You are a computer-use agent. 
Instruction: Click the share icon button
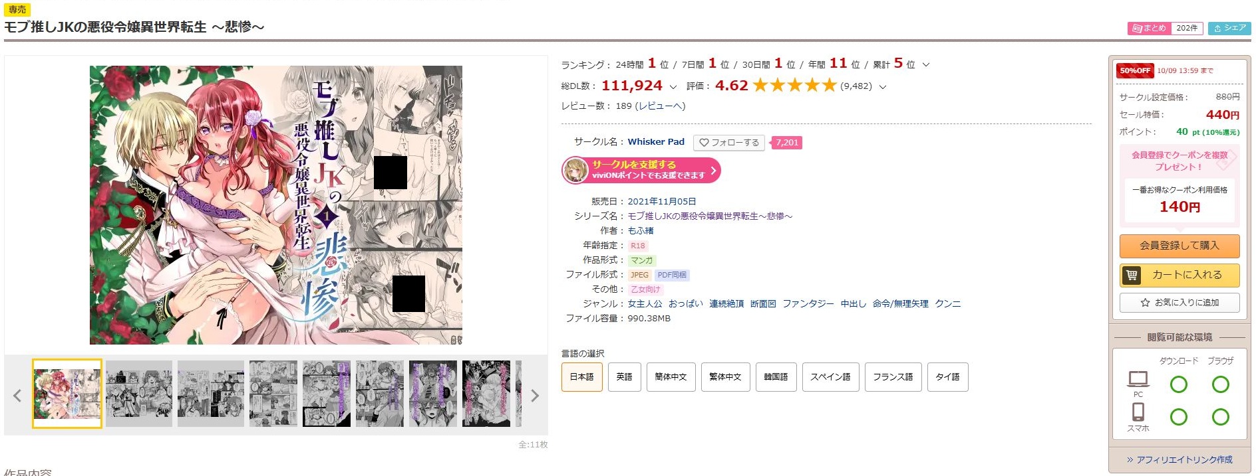[1229, 28]
